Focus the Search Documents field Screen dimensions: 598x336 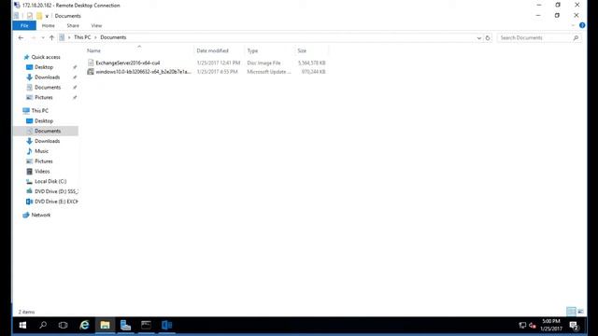(x=535, y=37)
